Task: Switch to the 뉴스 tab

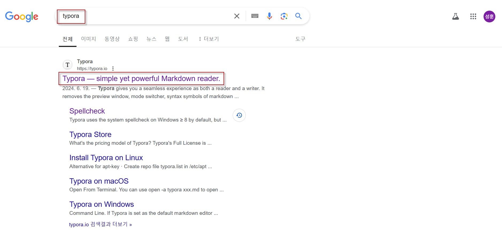Action: pyautogui.click(x=151, y=39)
